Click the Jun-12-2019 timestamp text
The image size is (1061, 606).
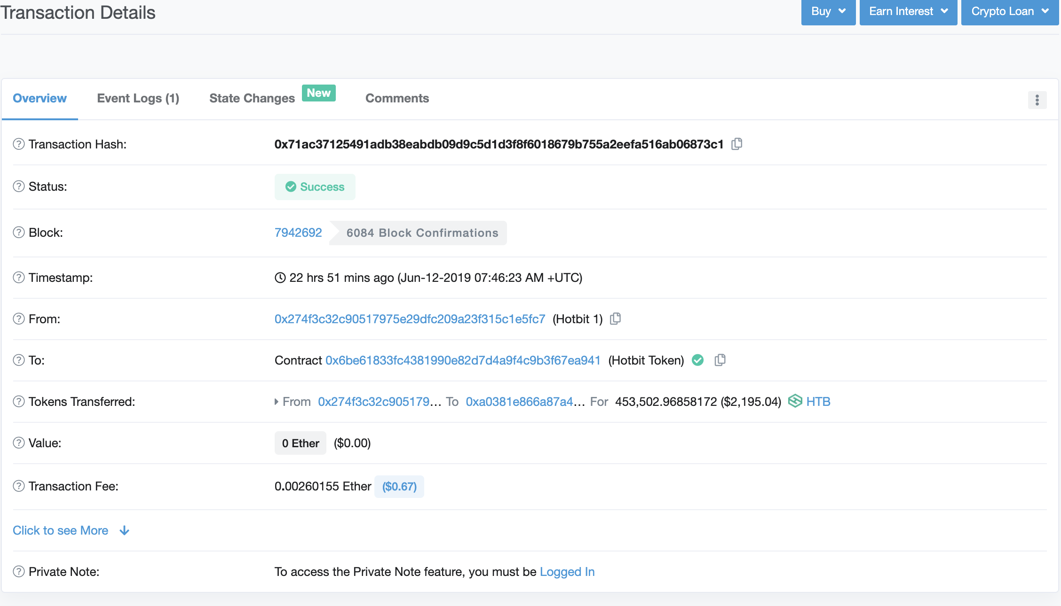point(490,278)
